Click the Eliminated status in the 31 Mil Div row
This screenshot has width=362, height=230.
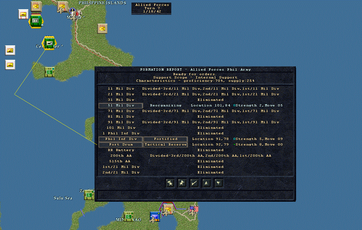tap(210, 100)
